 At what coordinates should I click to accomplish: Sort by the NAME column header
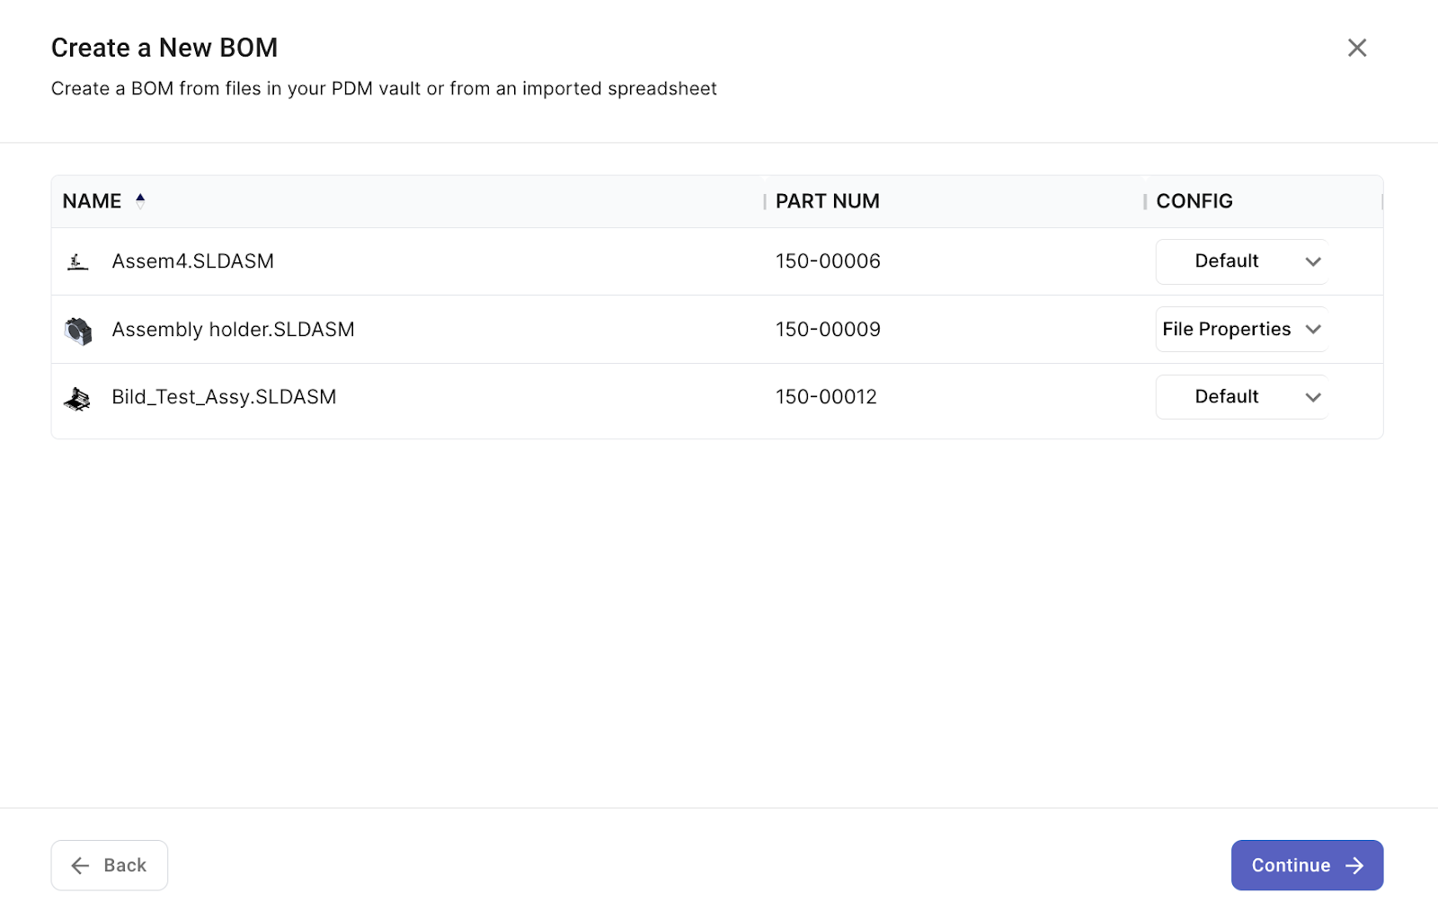tap(92, 201)
